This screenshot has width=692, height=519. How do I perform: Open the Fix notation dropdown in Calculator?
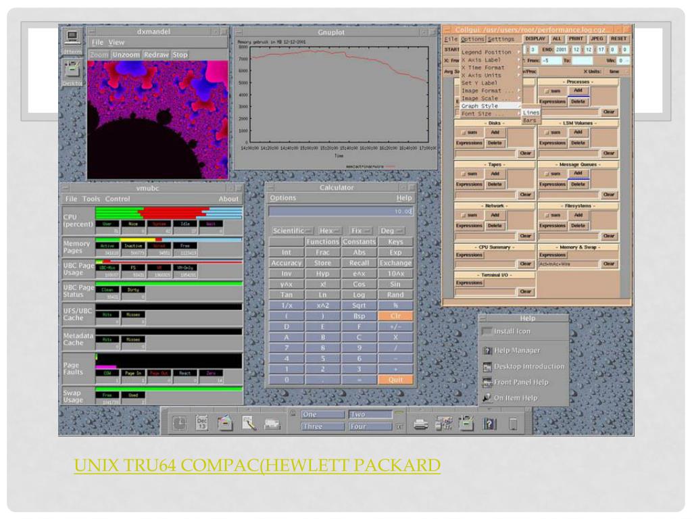click(361, 231)
